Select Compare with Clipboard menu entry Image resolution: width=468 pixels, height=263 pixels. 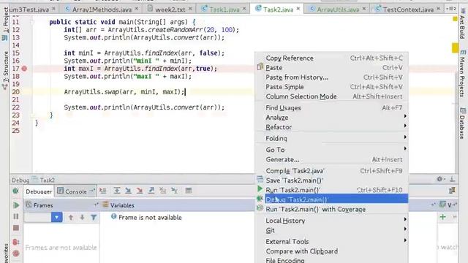tap(331, 251)
